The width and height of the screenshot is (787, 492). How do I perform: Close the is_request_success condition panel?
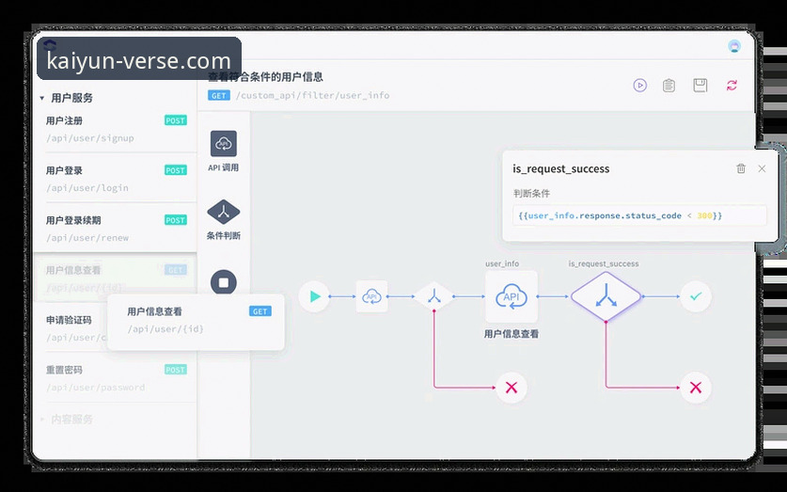762,168
